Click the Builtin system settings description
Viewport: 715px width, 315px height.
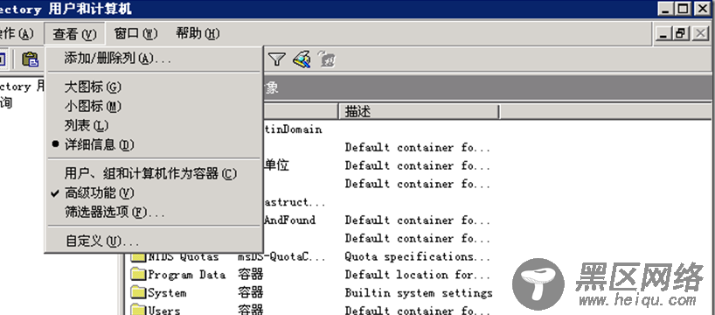pos(419,293)
